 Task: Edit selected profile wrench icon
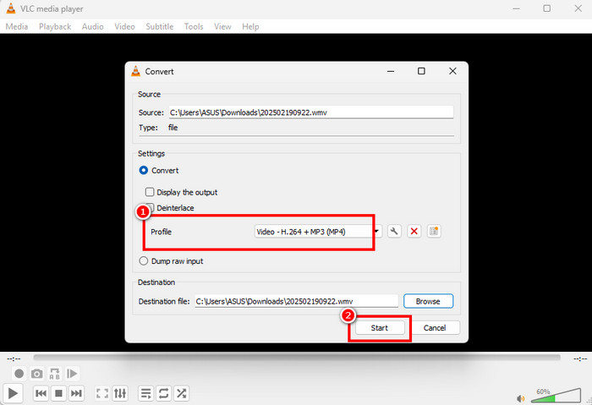(x=394, y=231)
